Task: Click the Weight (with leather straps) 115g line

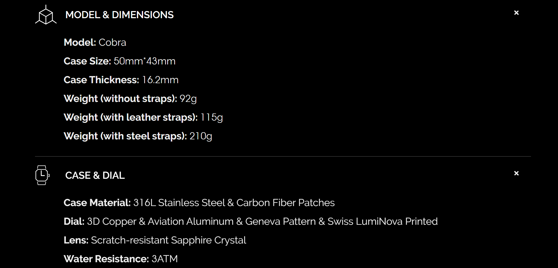Action: (143, 117)
